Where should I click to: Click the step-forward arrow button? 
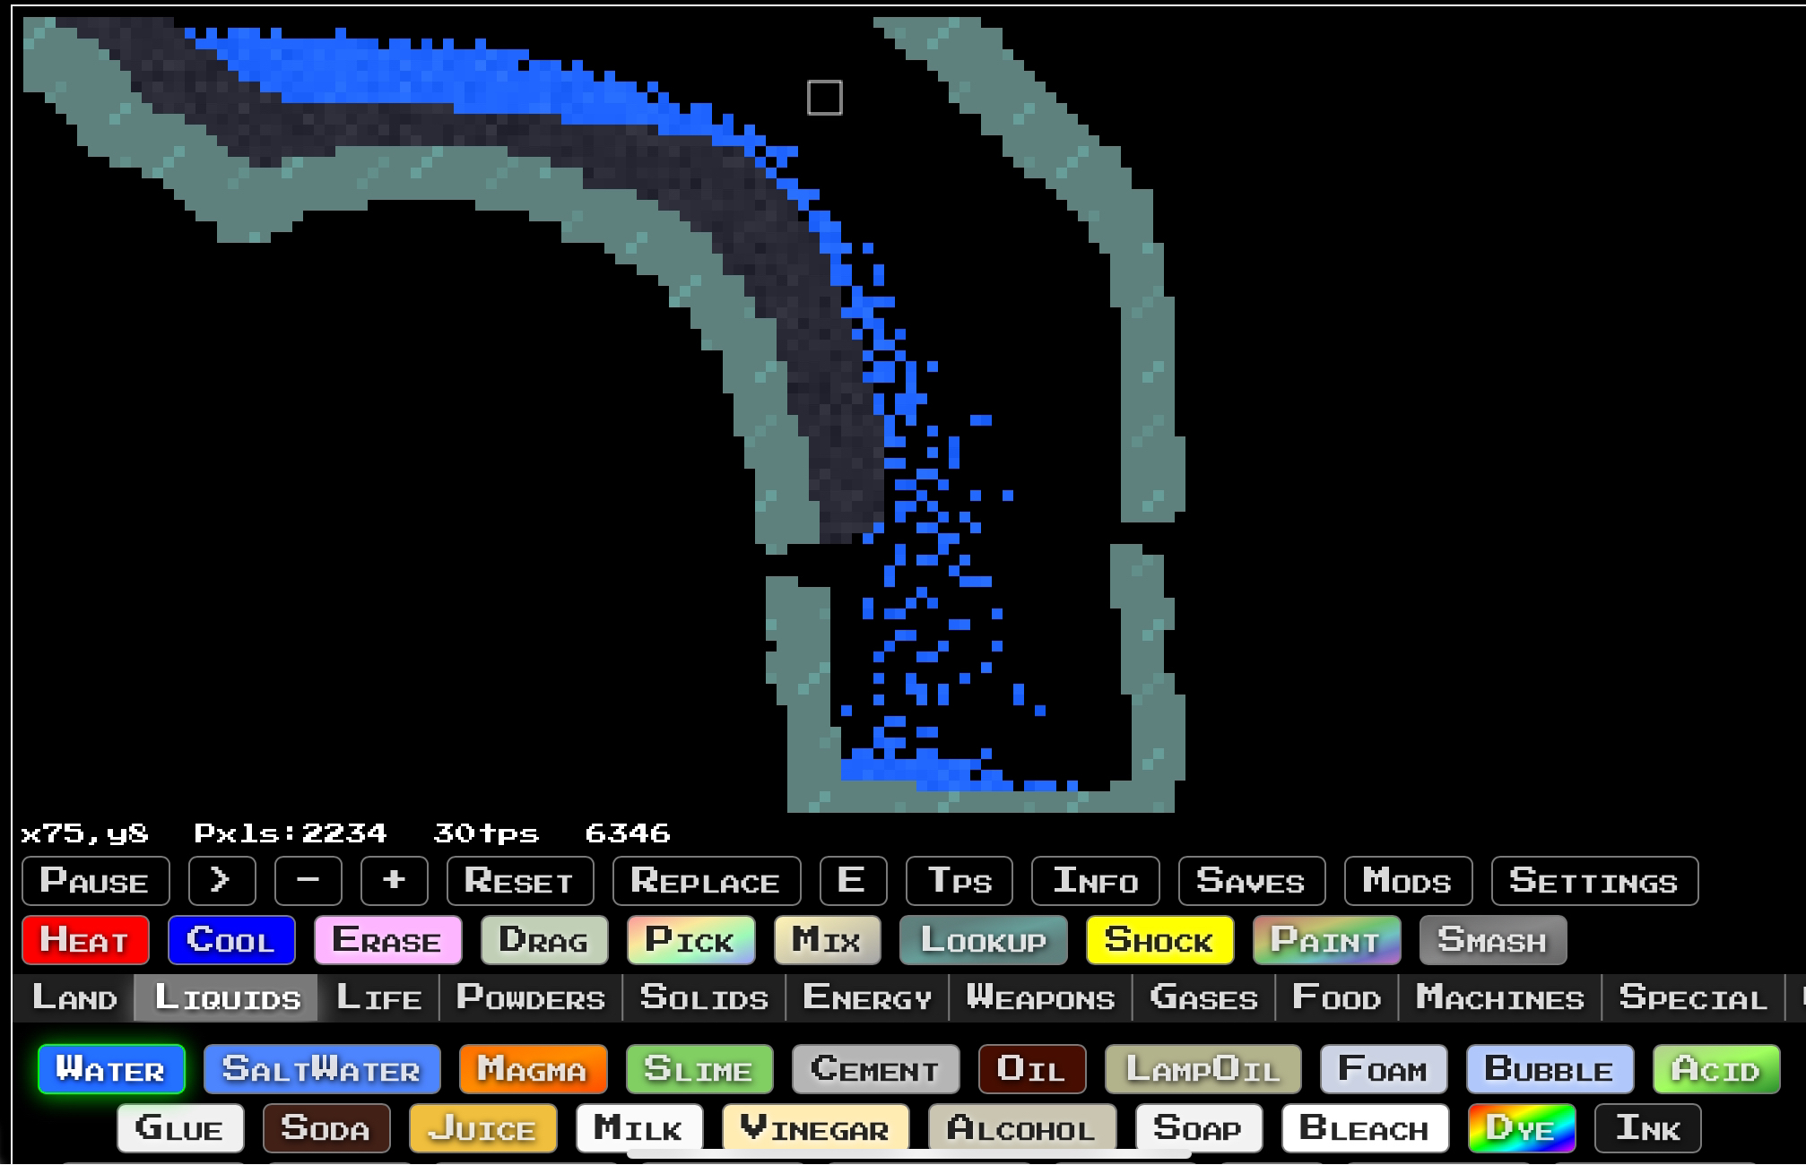coord(221,881)
